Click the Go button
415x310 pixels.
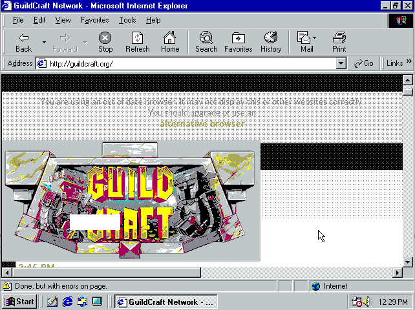tap(364, 63)
